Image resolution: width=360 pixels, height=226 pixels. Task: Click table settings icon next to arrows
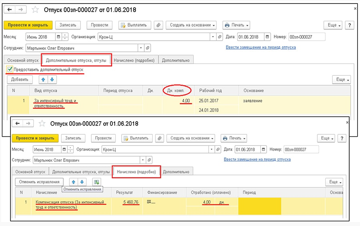coord(96,182)
